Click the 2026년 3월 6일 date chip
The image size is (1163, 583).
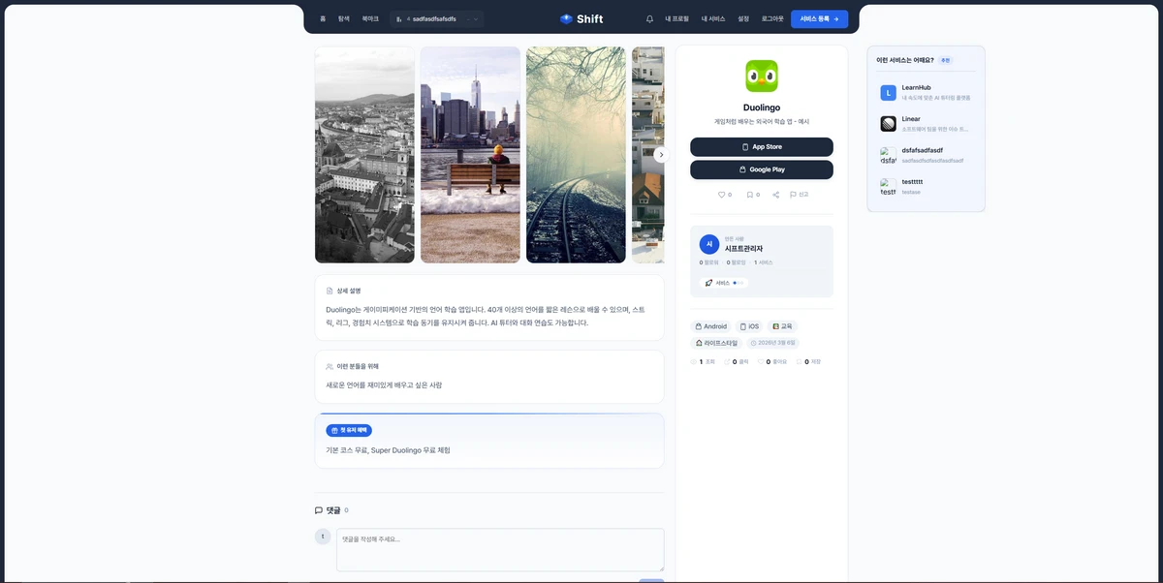[x=773, y=343]
